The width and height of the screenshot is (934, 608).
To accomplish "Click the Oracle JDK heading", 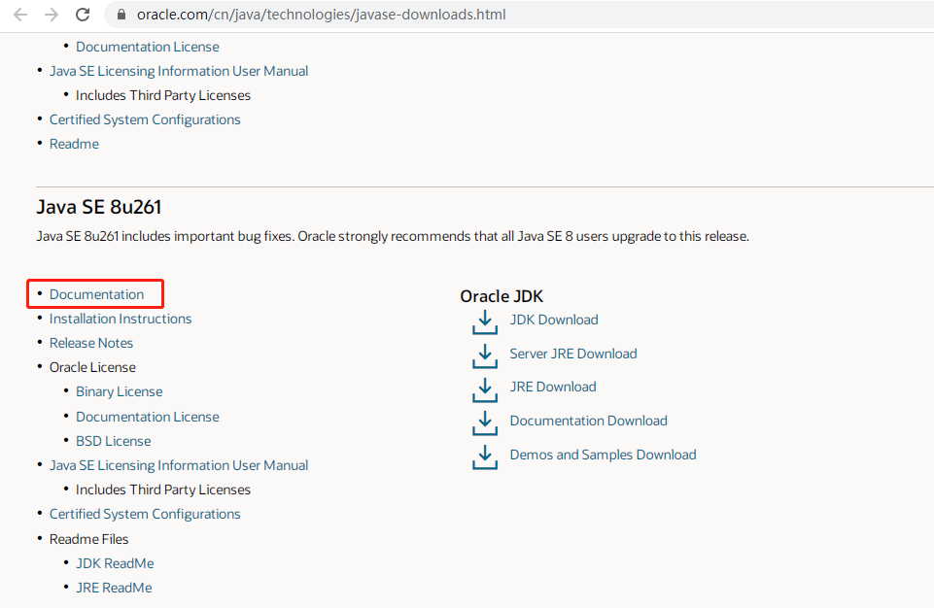I will pos(502,296).
